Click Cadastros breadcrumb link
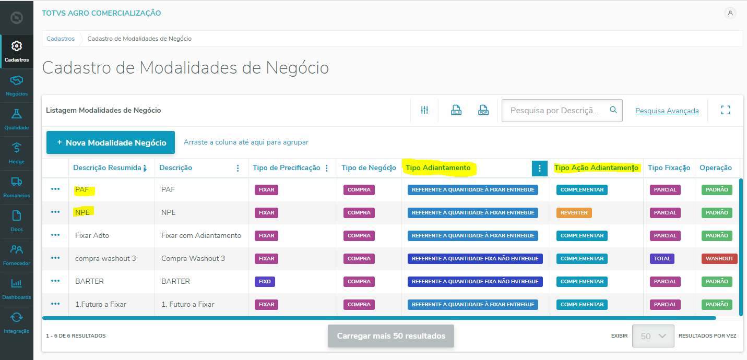747x360 pixels. click(x=61, y=39)
